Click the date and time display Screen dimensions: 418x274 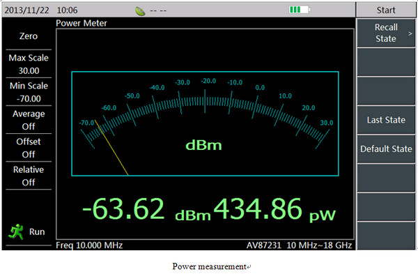click(x=41, y=10)
